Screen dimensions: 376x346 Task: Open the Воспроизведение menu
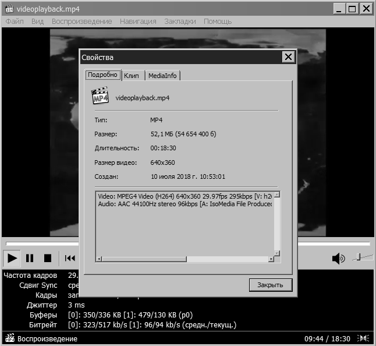[x=81, y=22]
